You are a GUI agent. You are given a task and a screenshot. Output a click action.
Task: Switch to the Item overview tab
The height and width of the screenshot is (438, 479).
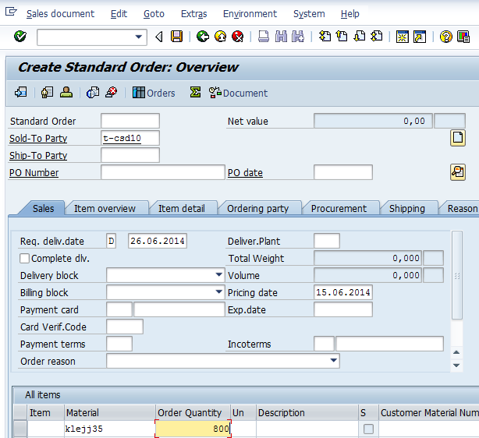105,208
